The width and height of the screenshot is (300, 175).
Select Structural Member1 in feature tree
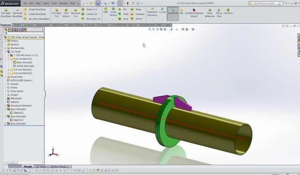point(20,105)
